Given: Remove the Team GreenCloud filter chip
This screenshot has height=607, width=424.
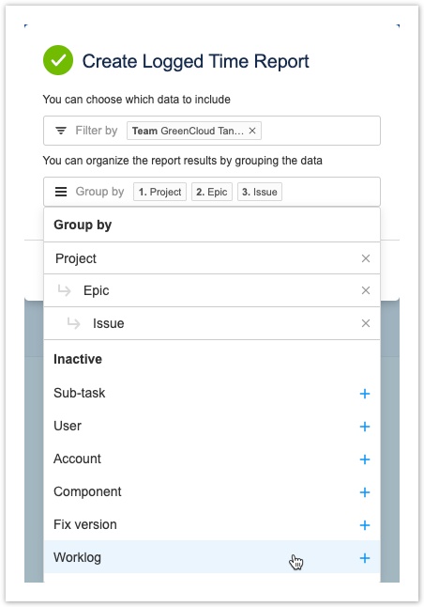Looking at the screenshot, I should click(x=252, y=131).
